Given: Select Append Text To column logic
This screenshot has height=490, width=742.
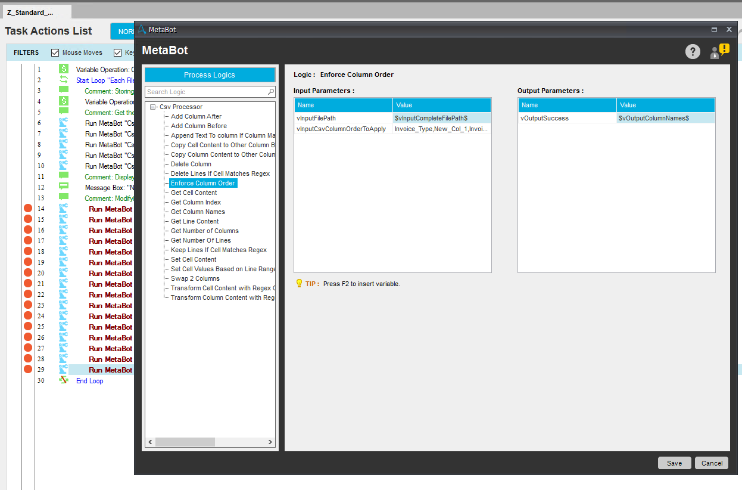Looking at the screenshot, I should pos(222,135).
